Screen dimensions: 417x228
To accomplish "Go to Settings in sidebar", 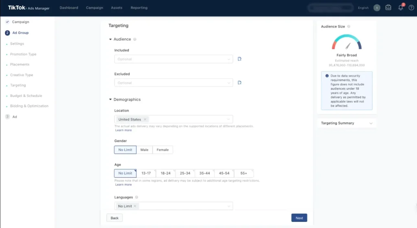I will (x=17, y=44).
